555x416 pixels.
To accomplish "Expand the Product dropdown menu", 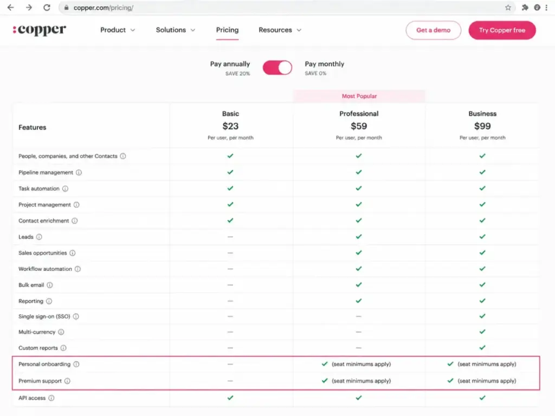I will pyautogui.click(x=118, y=30).
